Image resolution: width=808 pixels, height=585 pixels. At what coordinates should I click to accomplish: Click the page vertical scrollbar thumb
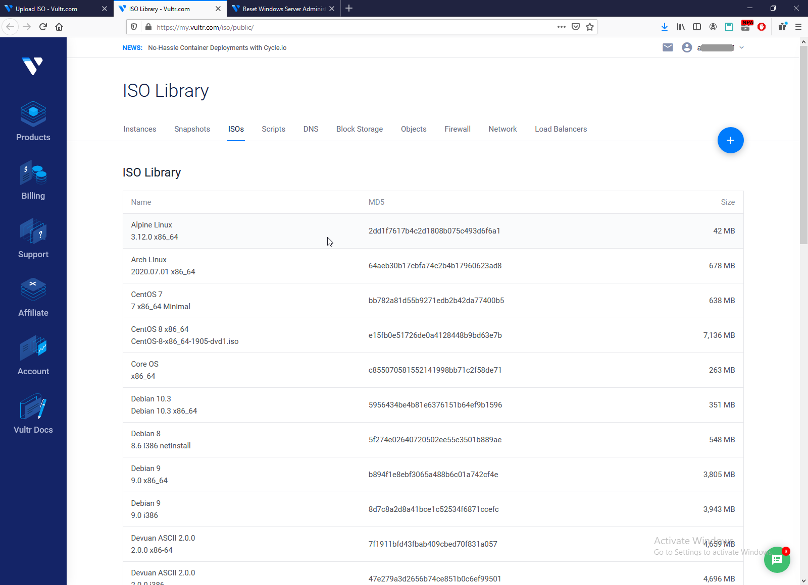coord(803,146)
